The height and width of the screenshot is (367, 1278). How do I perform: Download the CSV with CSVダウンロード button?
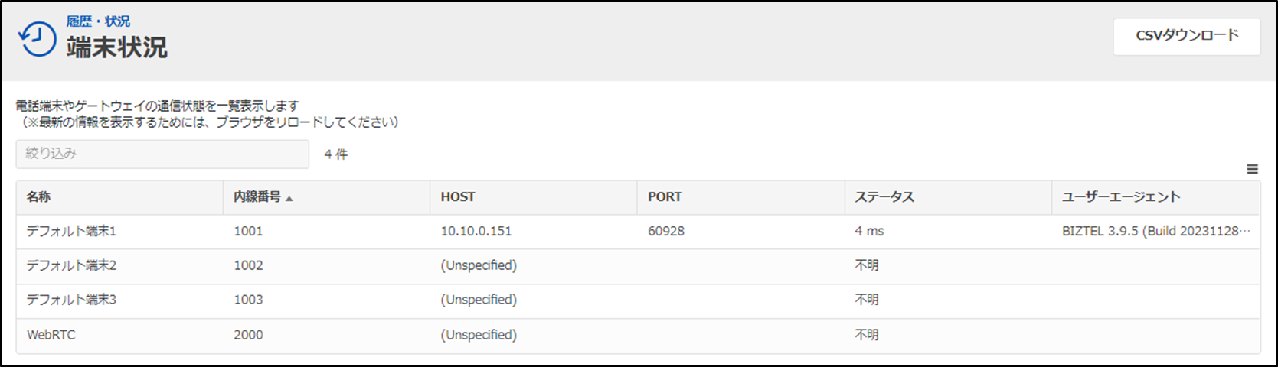(1187, 36)
